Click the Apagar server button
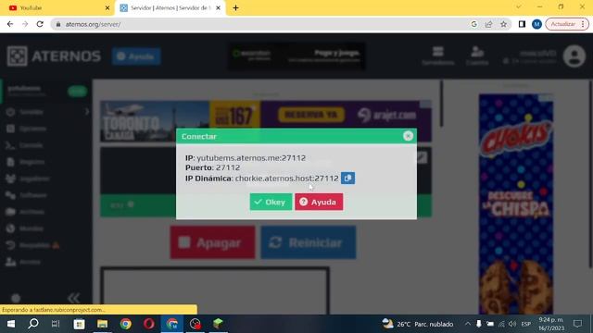The image size is (593, 333). click(x=212, y=242)
